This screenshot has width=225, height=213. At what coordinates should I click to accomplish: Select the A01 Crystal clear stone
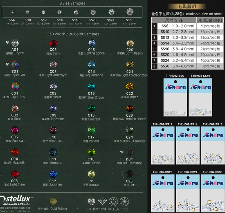coord(15,43)
